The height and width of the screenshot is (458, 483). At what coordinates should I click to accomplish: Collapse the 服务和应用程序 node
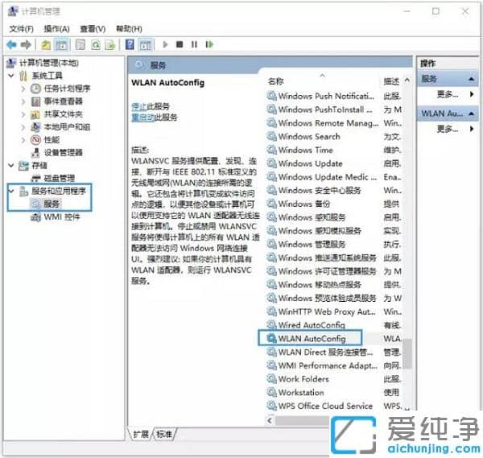click(x=11, y=191)
